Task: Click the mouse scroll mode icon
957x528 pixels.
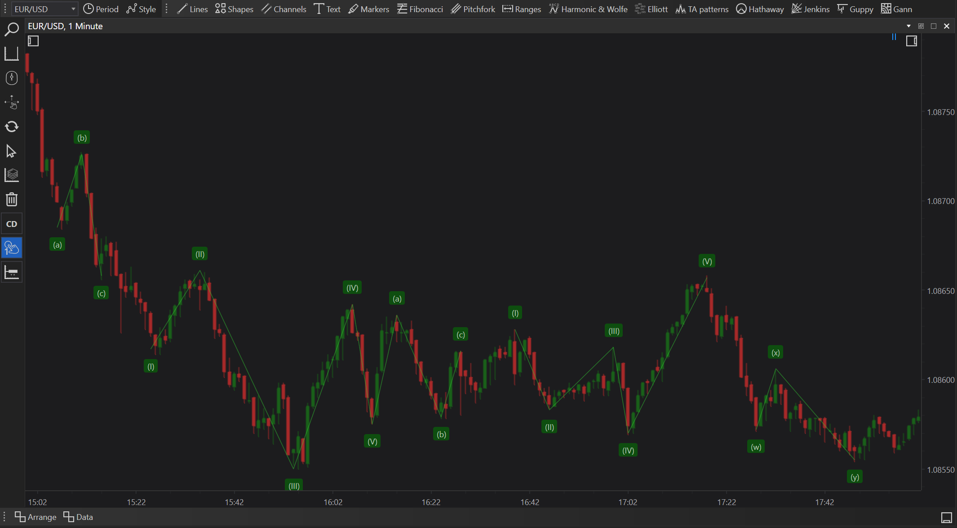Action: (11, 78)
